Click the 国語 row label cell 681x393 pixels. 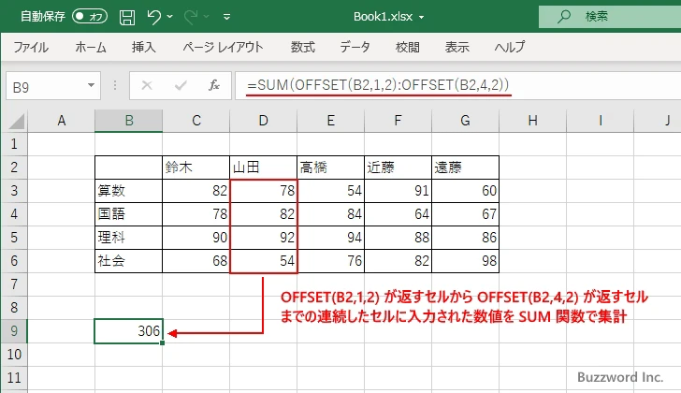click(x=128, y=214)
